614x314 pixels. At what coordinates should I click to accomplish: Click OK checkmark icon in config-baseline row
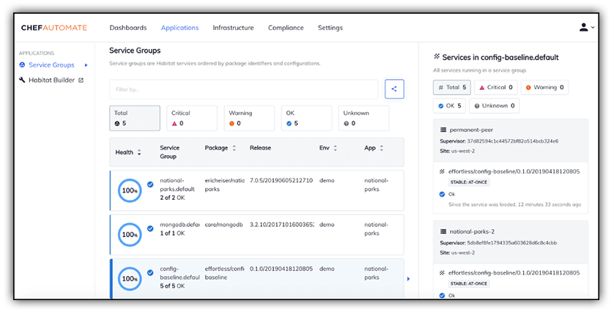(150, 273)
